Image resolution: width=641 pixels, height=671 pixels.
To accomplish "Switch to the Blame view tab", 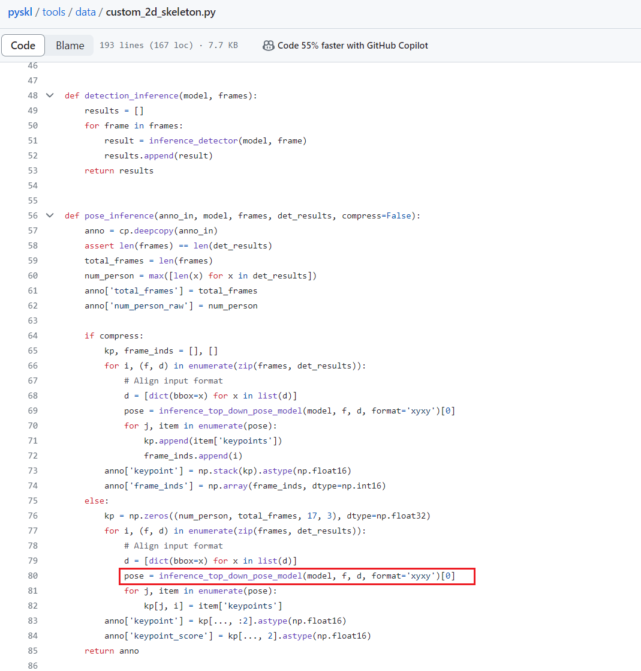I will click(70, 44).
